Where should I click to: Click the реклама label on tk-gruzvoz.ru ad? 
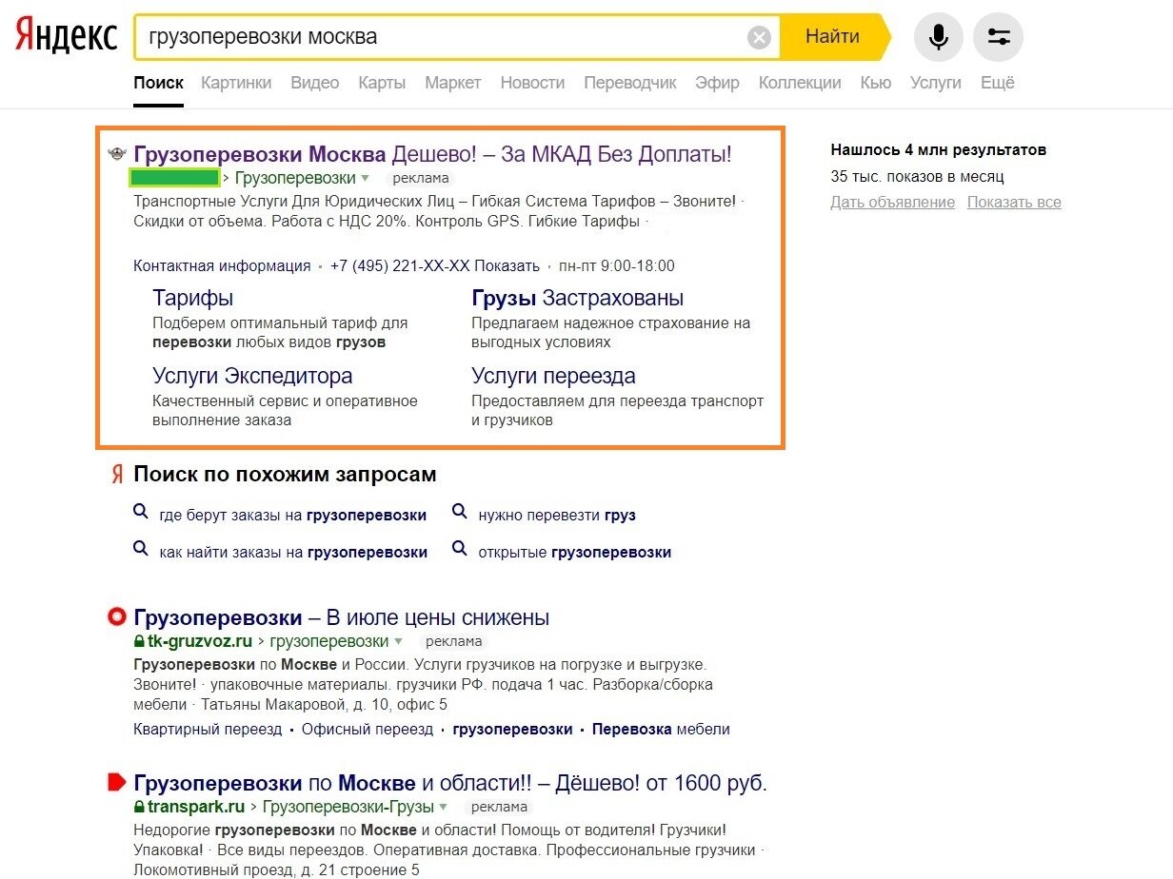(454, 641)
